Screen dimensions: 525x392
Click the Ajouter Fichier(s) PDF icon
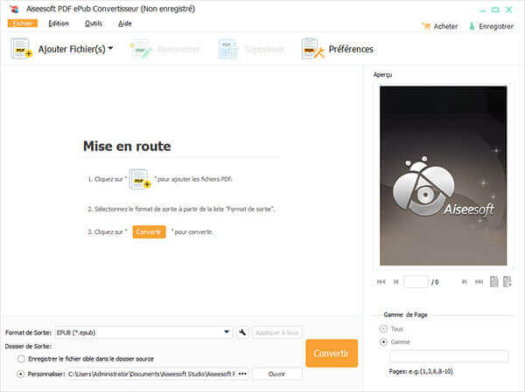22,49
